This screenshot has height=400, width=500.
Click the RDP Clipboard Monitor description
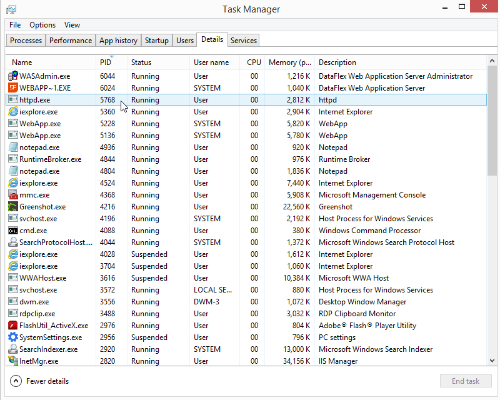pos(357,314)
